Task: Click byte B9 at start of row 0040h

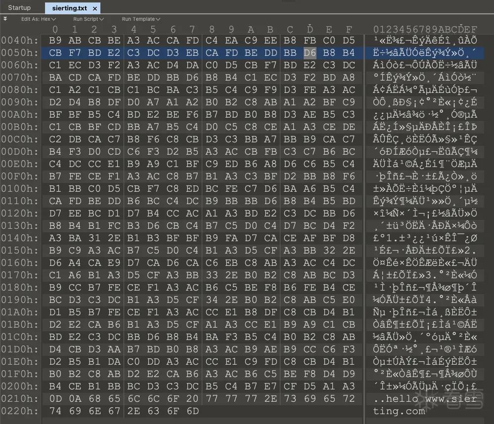Action: point(55,41)
